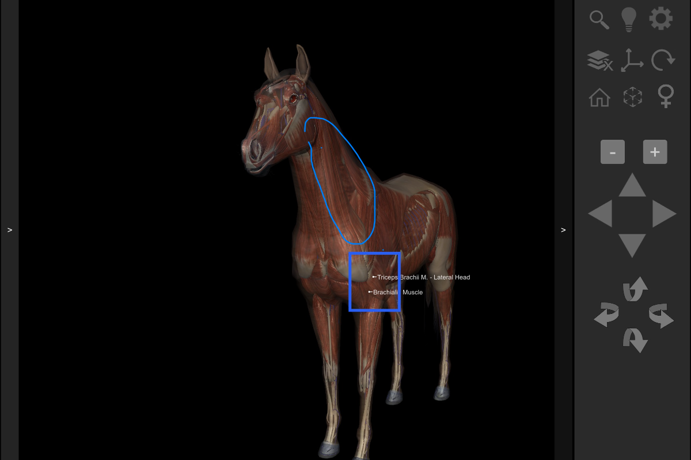Click the layers clear icon
The width and height of the screenshot is (691, 460).
599,60
